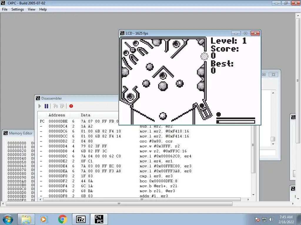Image resolution: width=301 pixels, height=225 pixels.
Task: Open Google Chrome from the taskbar
Action: pos(62,219)
